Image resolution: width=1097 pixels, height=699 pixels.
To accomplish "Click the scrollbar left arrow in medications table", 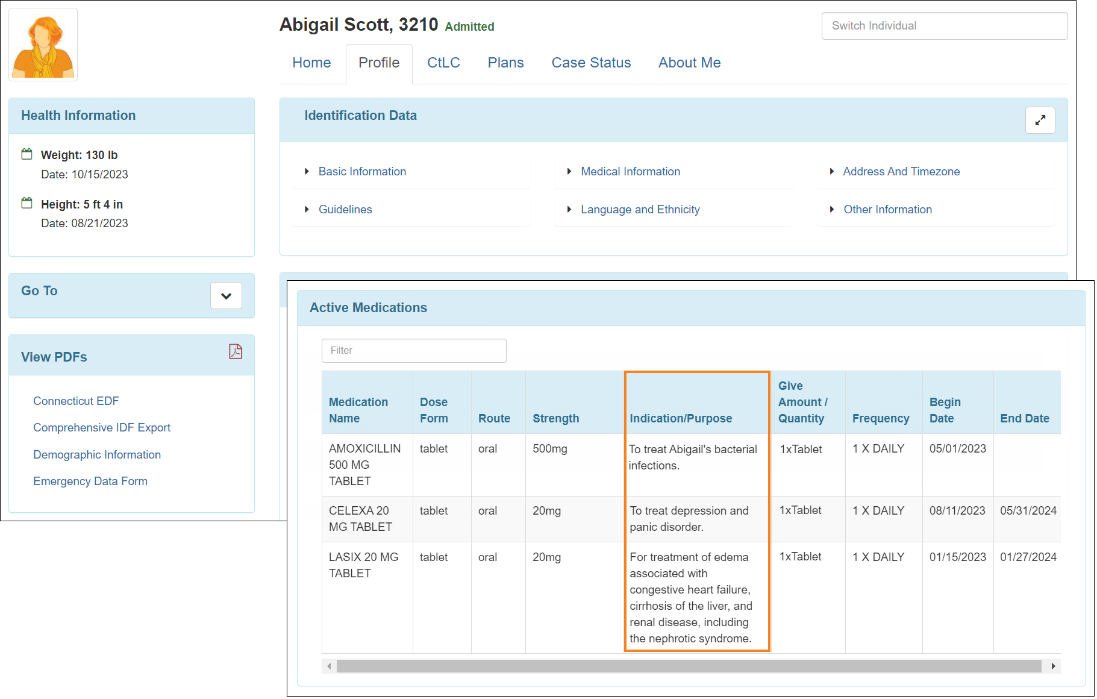I will pos(329,666).
